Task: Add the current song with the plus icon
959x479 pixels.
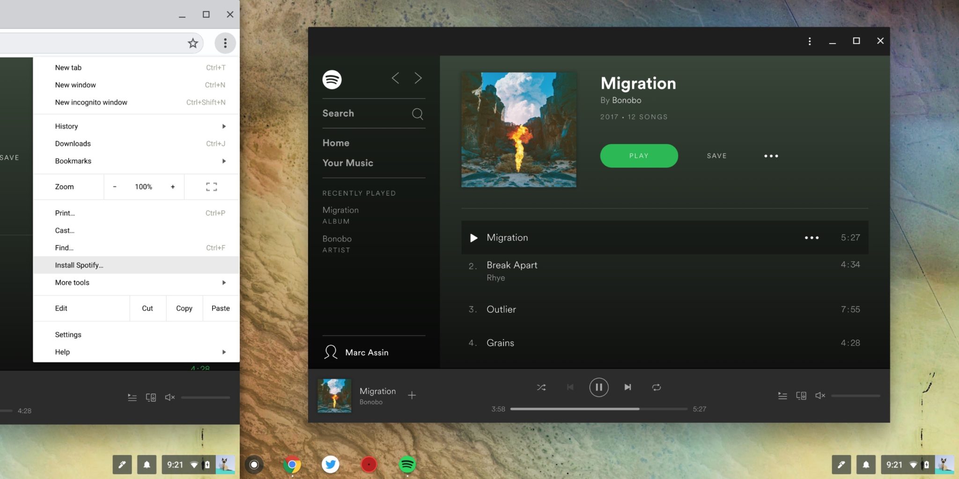Action: pos(412,395)
